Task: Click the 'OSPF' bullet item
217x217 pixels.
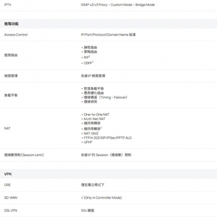Action: pyautogui.click(x=88, y=63)
